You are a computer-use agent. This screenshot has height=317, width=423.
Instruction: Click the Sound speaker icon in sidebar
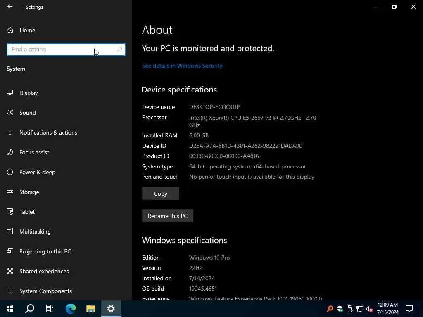click(x=10, y=112)
